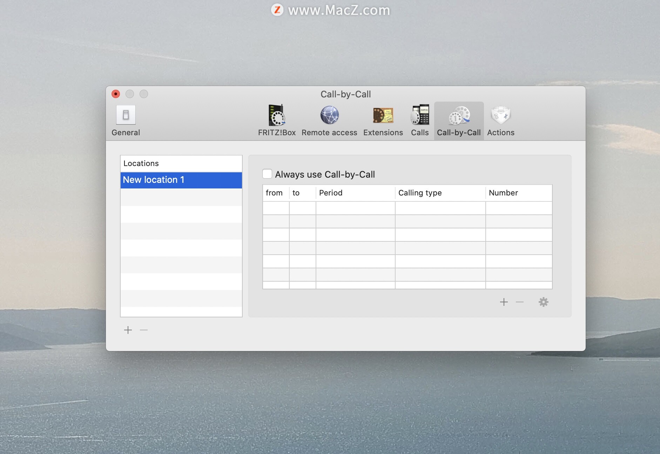660x454 pixels.
Task: Select New location 1 in Locations list
Action: (x=181, y=180)
